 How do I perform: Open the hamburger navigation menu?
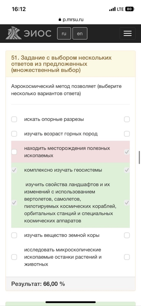coord(128,34)
